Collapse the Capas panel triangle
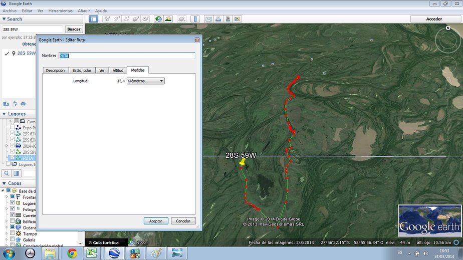This screenshot has height=260, width=463. coord(4,183)
